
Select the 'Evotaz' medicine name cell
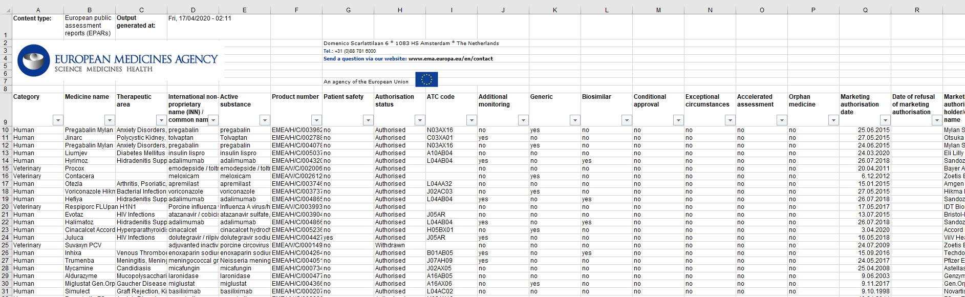pyautogui.click(x=90, y=215)
